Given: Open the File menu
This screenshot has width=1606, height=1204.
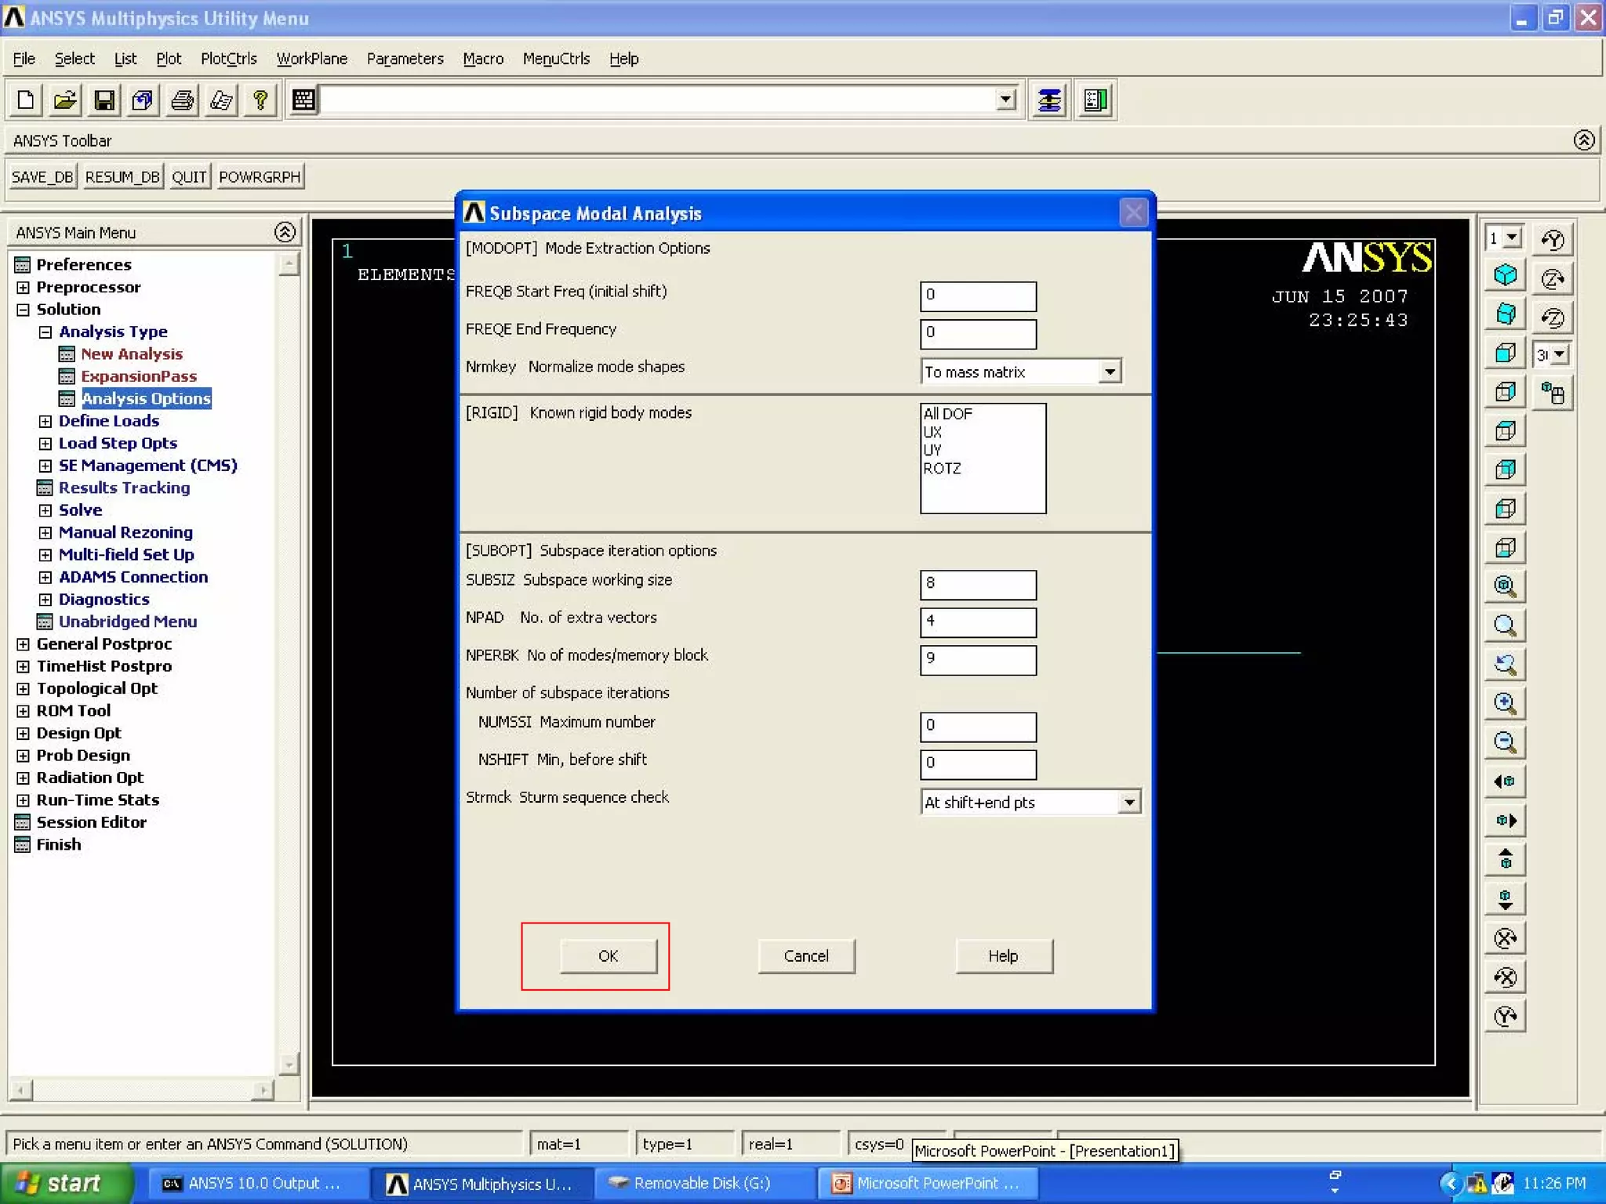Looking at the screenshot, I should click(24, 59).
